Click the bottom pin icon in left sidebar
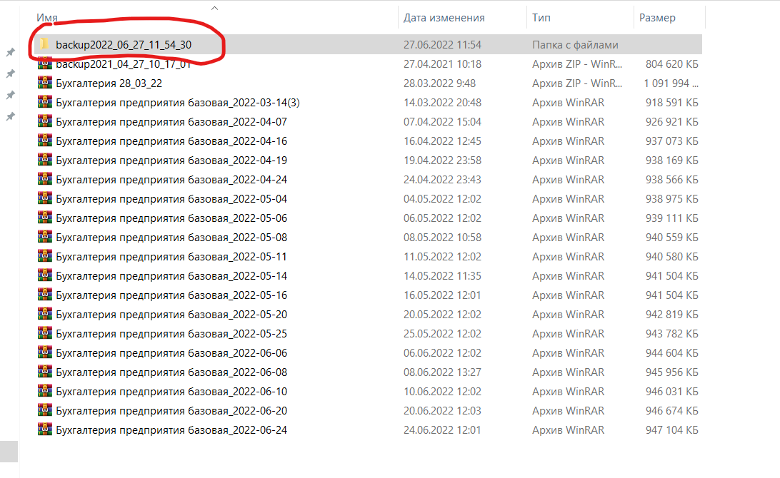Screen dimensions: 780x478 point(10,116)
